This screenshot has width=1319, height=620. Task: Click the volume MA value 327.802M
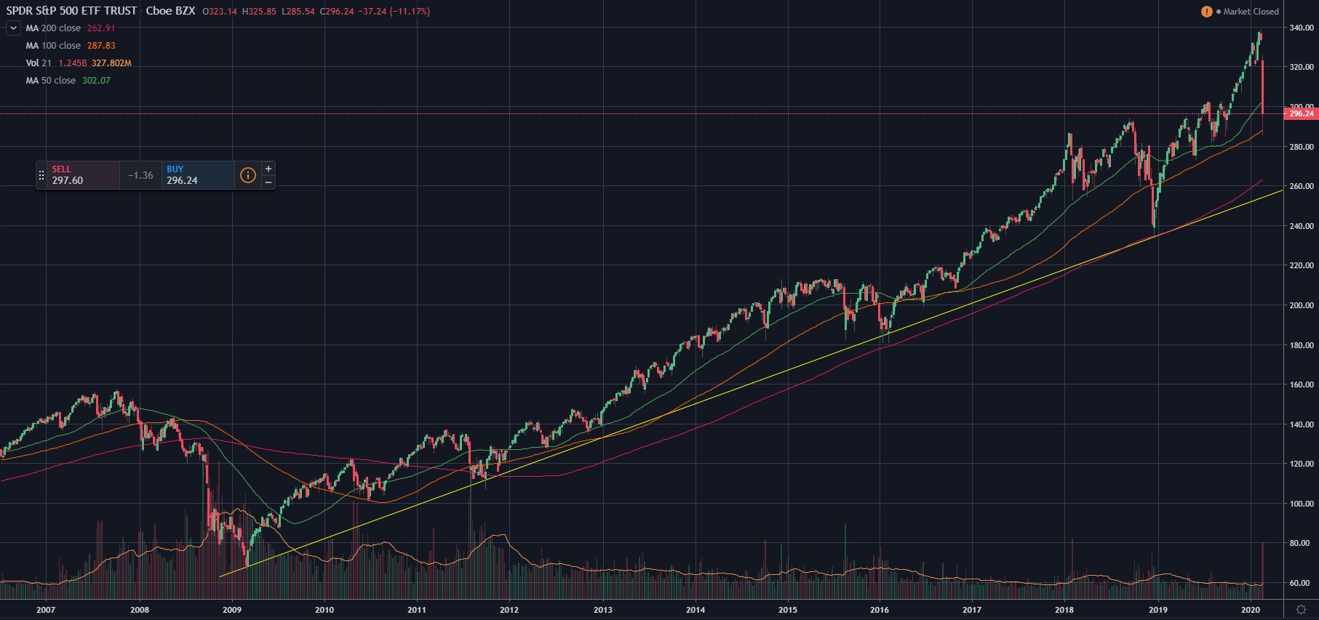[111, 63]
